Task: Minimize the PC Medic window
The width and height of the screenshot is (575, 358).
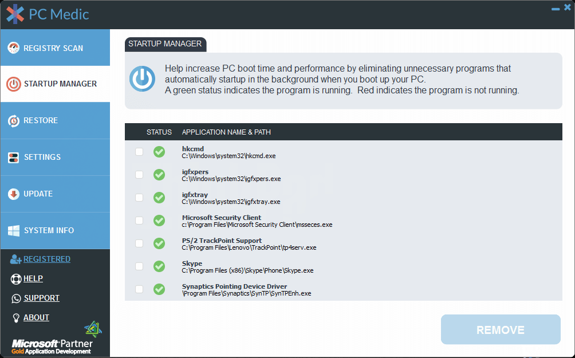Action: pyautogui.click(x=556, y=9)
